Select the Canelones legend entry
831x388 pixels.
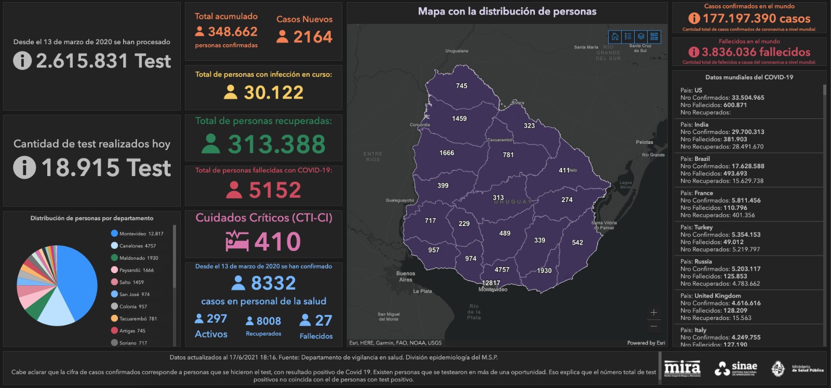coord(133,246)
